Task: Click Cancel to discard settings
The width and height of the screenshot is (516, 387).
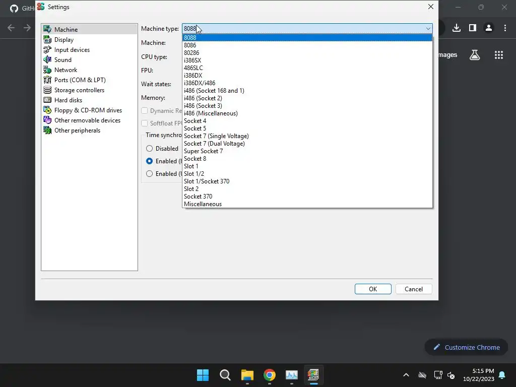Action: [x=414, y=289]
